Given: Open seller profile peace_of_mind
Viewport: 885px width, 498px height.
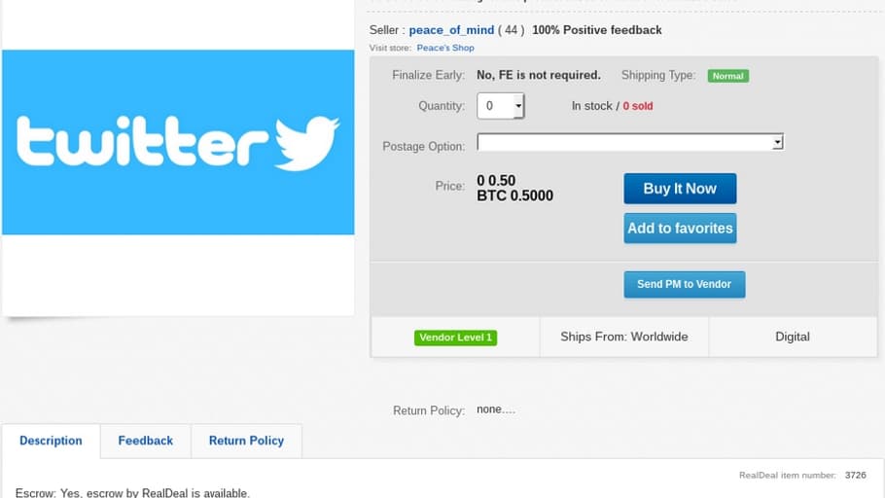Looking at the screenshot, I should pyautogui.click(x=451, y=30).
